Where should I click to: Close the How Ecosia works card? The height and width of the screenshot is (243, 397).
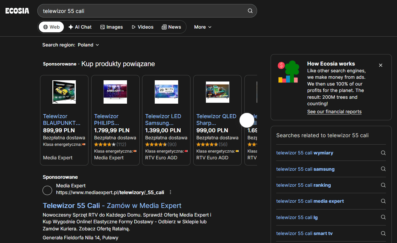tap(381, 65)
